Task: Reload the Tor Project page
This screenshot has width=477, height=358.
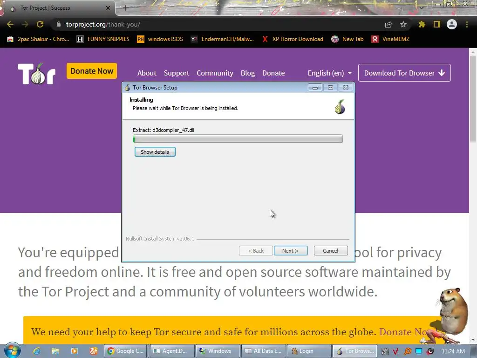Action: [x=40, y=24]
